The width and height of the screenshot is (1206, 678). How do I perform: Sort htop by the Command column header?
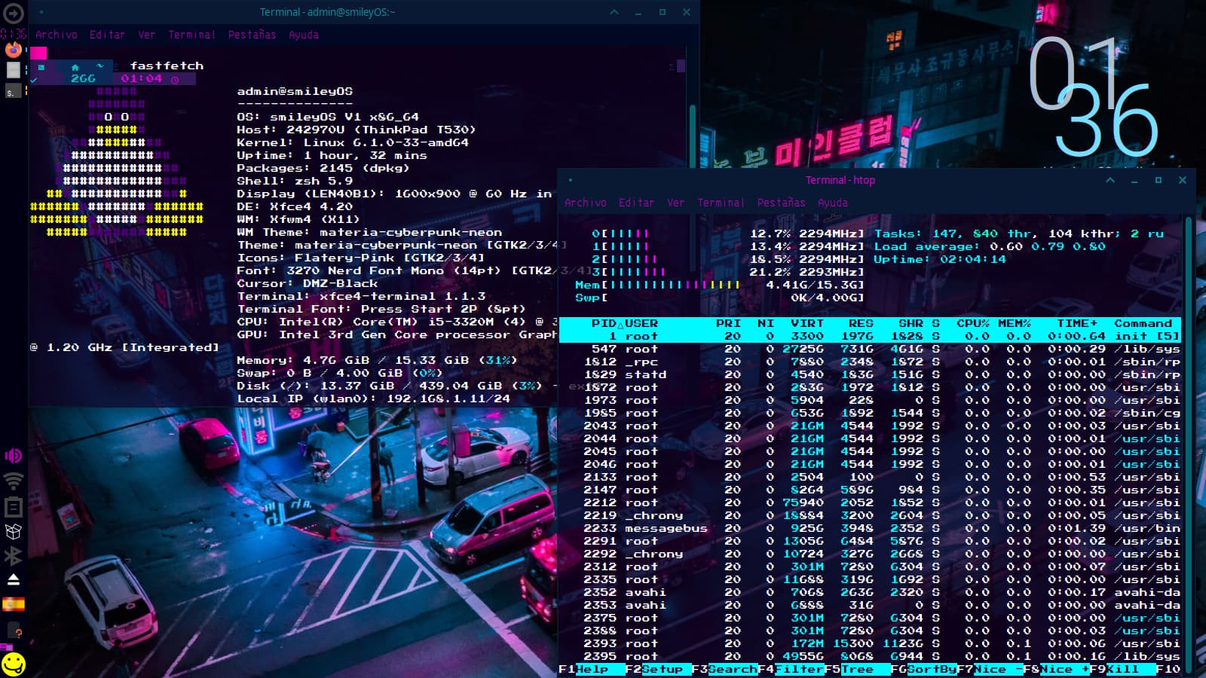[1143, 323]
